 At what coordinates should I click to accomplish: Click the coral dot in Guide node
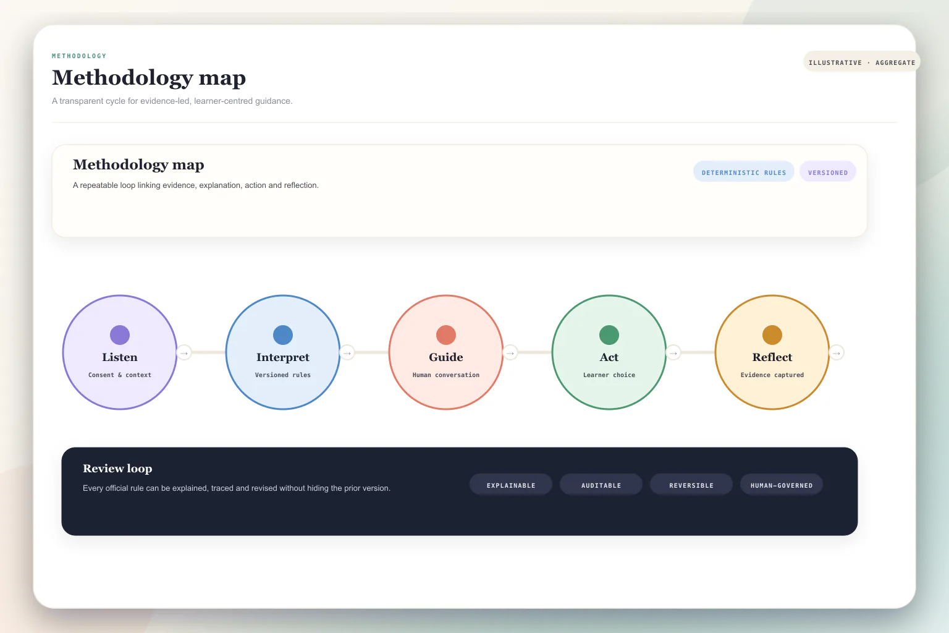click(x=446, y=335)
